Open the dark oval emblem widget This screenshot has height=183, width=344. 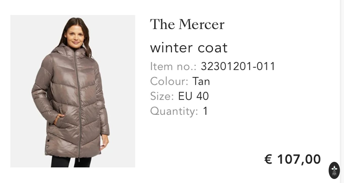coord(334,170)
